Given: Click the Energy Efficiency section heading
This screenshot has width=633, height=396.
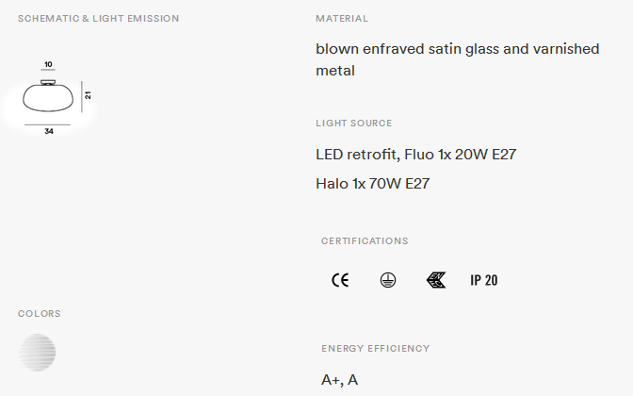Looking at the screenshot, I should coord(376,349).
